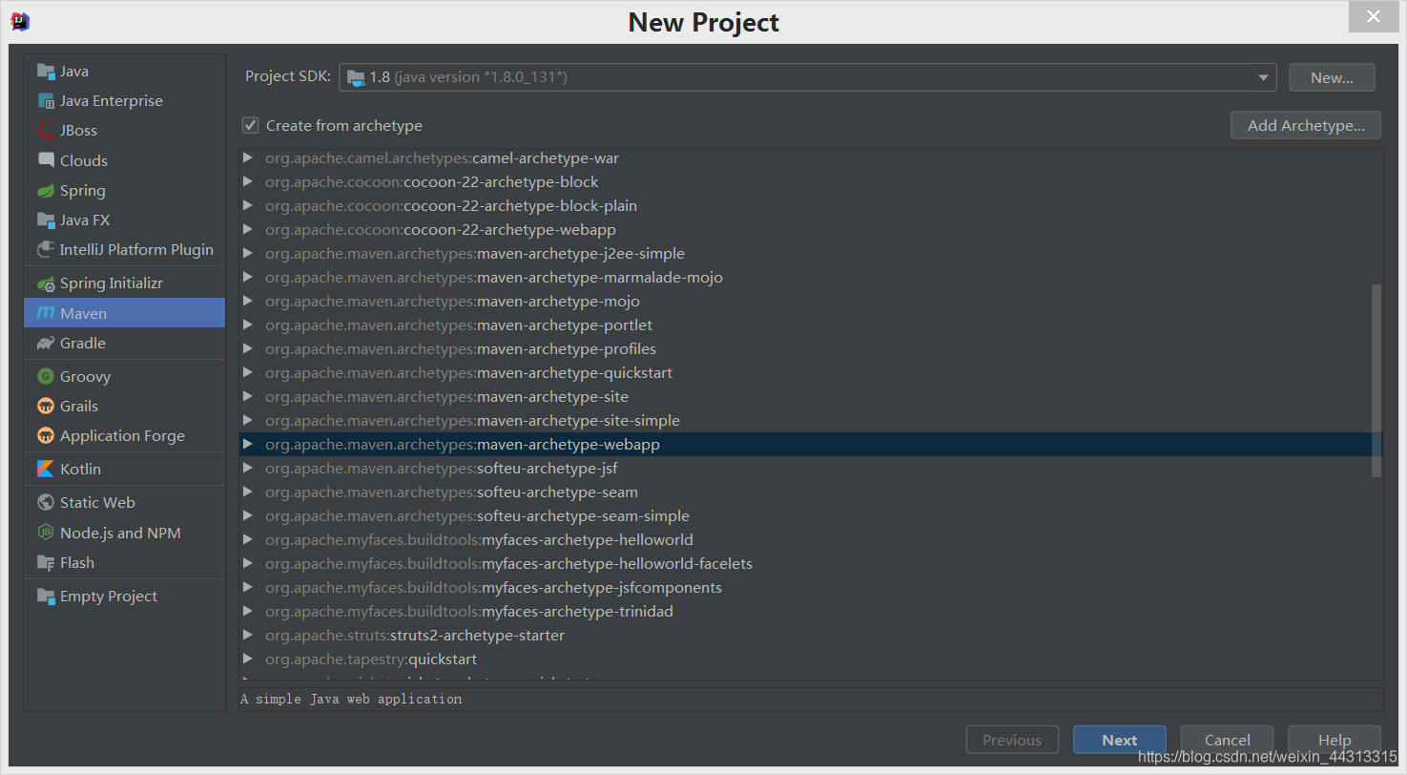Choose Gradle project type label
Viewport: 1407px width, 775px height.
pos(83,343)
